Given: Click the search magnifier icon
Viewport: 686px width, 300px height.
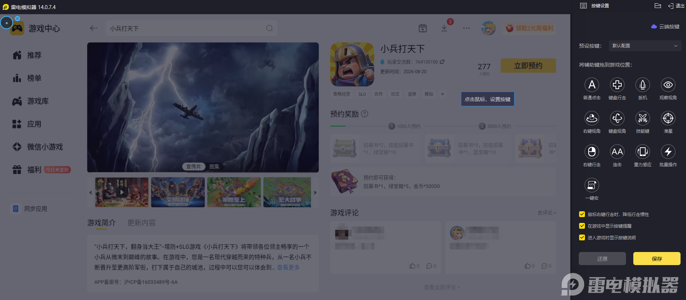Looking at the screenshot, I should 269,28.
